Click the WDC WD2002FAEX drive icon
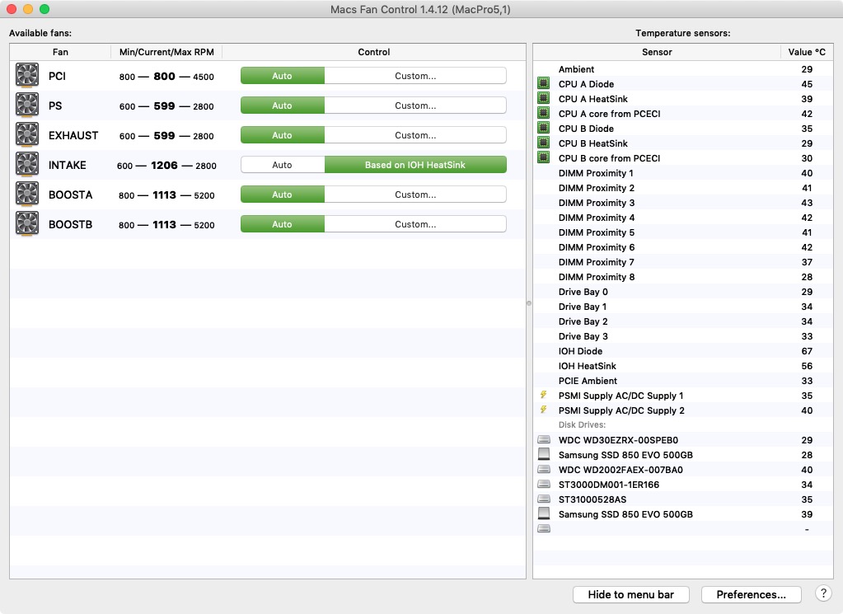Image resolution: width=843 pixels, height=614 pixels. [544, 470]
